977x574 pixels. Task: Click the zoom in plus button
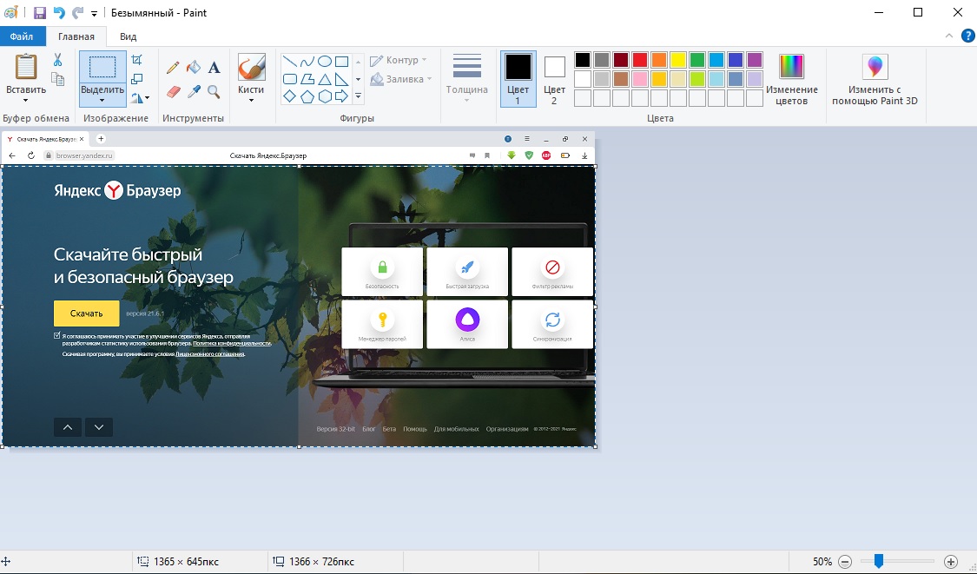point(950,562)
